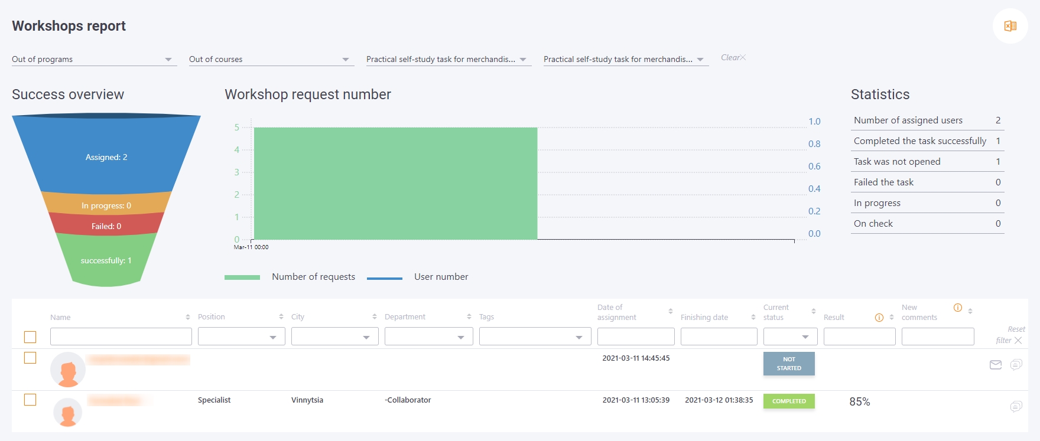Screen dimensions: 1040x441
Task: Open Department filter dropdown
Action: pyautogui.click(x=429, y=337)
